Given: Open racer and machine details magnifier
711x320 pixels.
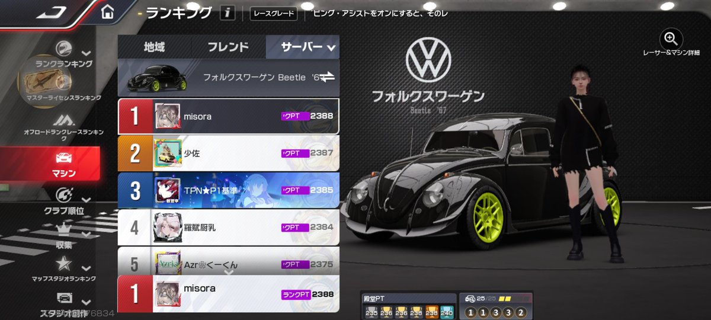Looking at the screenshot, I should pos(671,39).
